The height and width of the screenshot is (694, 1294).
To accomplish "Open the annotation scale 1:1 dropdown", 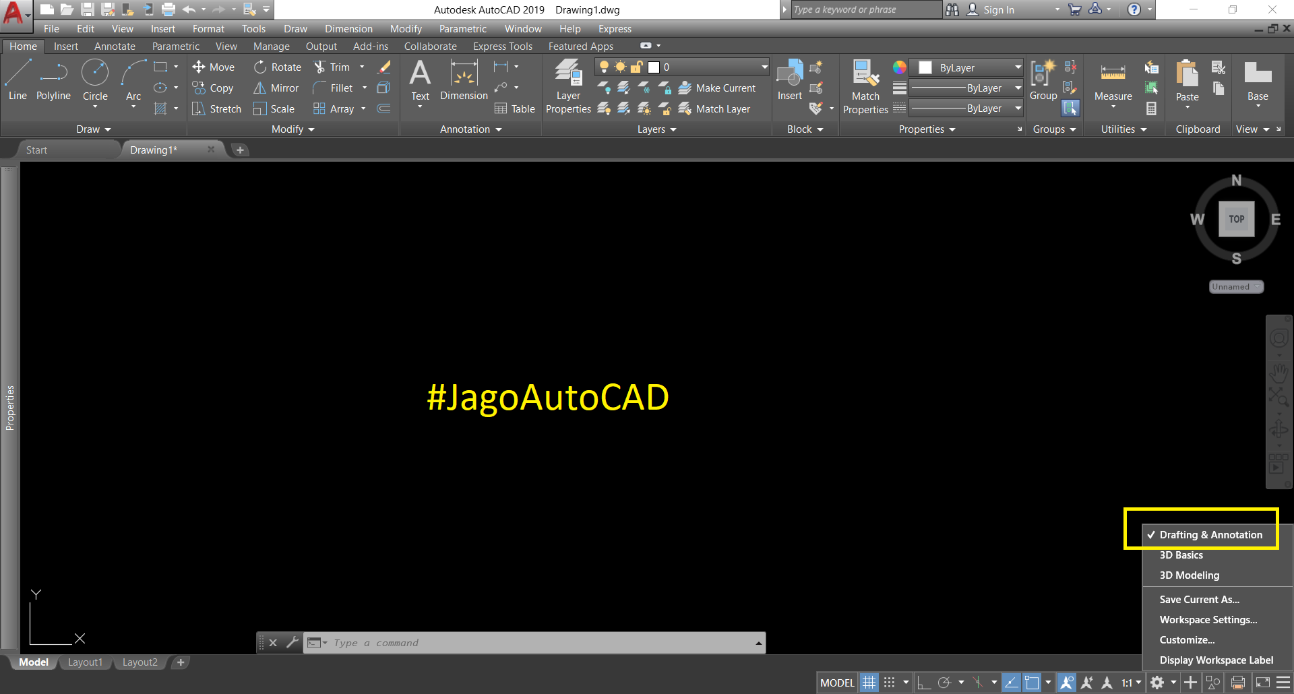I will coord(1131,682).
